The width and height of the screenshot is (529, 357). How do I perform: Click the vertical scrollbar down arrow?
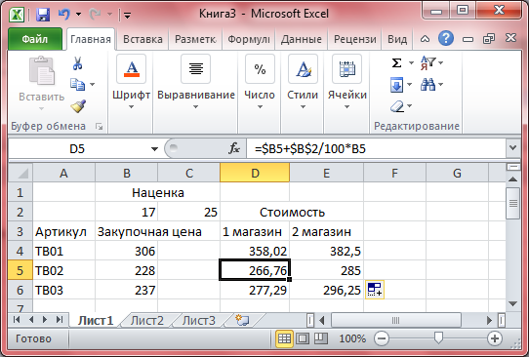click(x=512, y=303)
